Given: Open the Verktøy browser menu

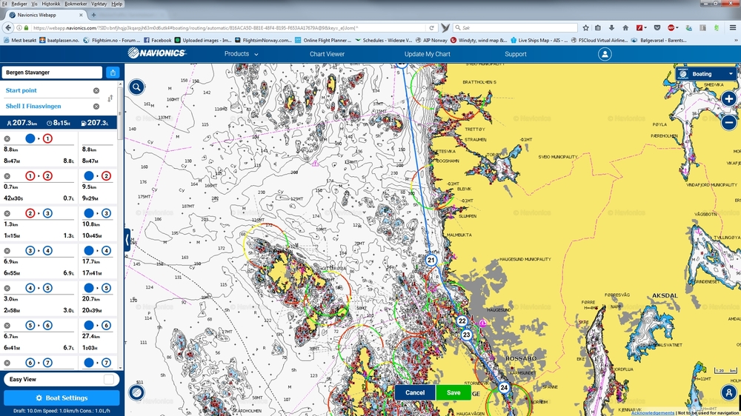Looking at the screenshot, I should (99, 4).
